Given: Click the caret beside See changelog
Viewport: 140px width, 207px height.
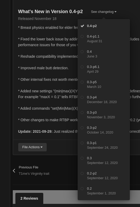Looking at the screenshot, I should pos(115,12).
